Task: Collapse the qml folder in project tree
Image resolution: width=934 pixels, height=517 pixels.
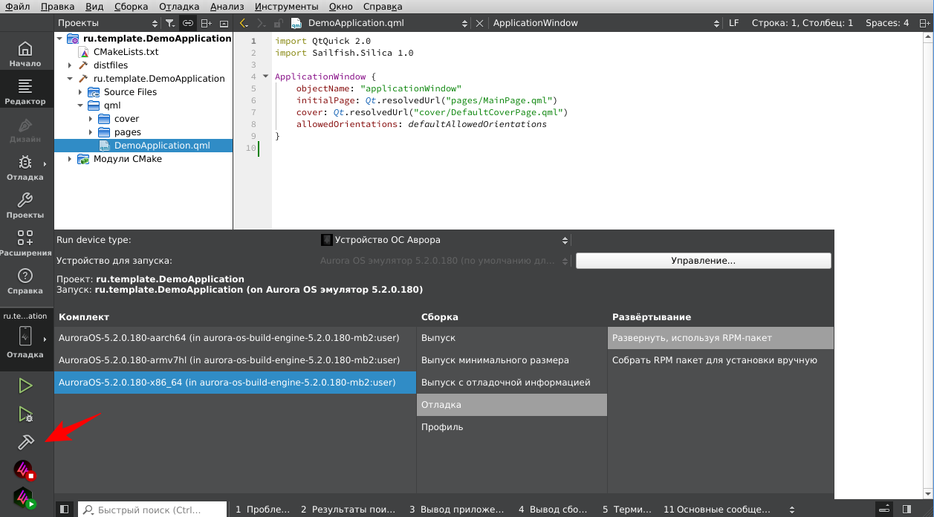Action: pyautogui.click(x=80, y=105)
